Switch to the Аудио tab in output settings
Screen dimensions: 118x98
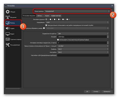point(47,16)
